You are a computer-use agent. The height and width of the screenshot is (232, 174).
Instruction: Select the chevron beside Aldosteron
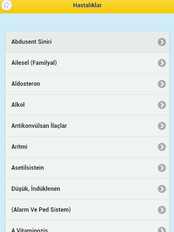162,84
